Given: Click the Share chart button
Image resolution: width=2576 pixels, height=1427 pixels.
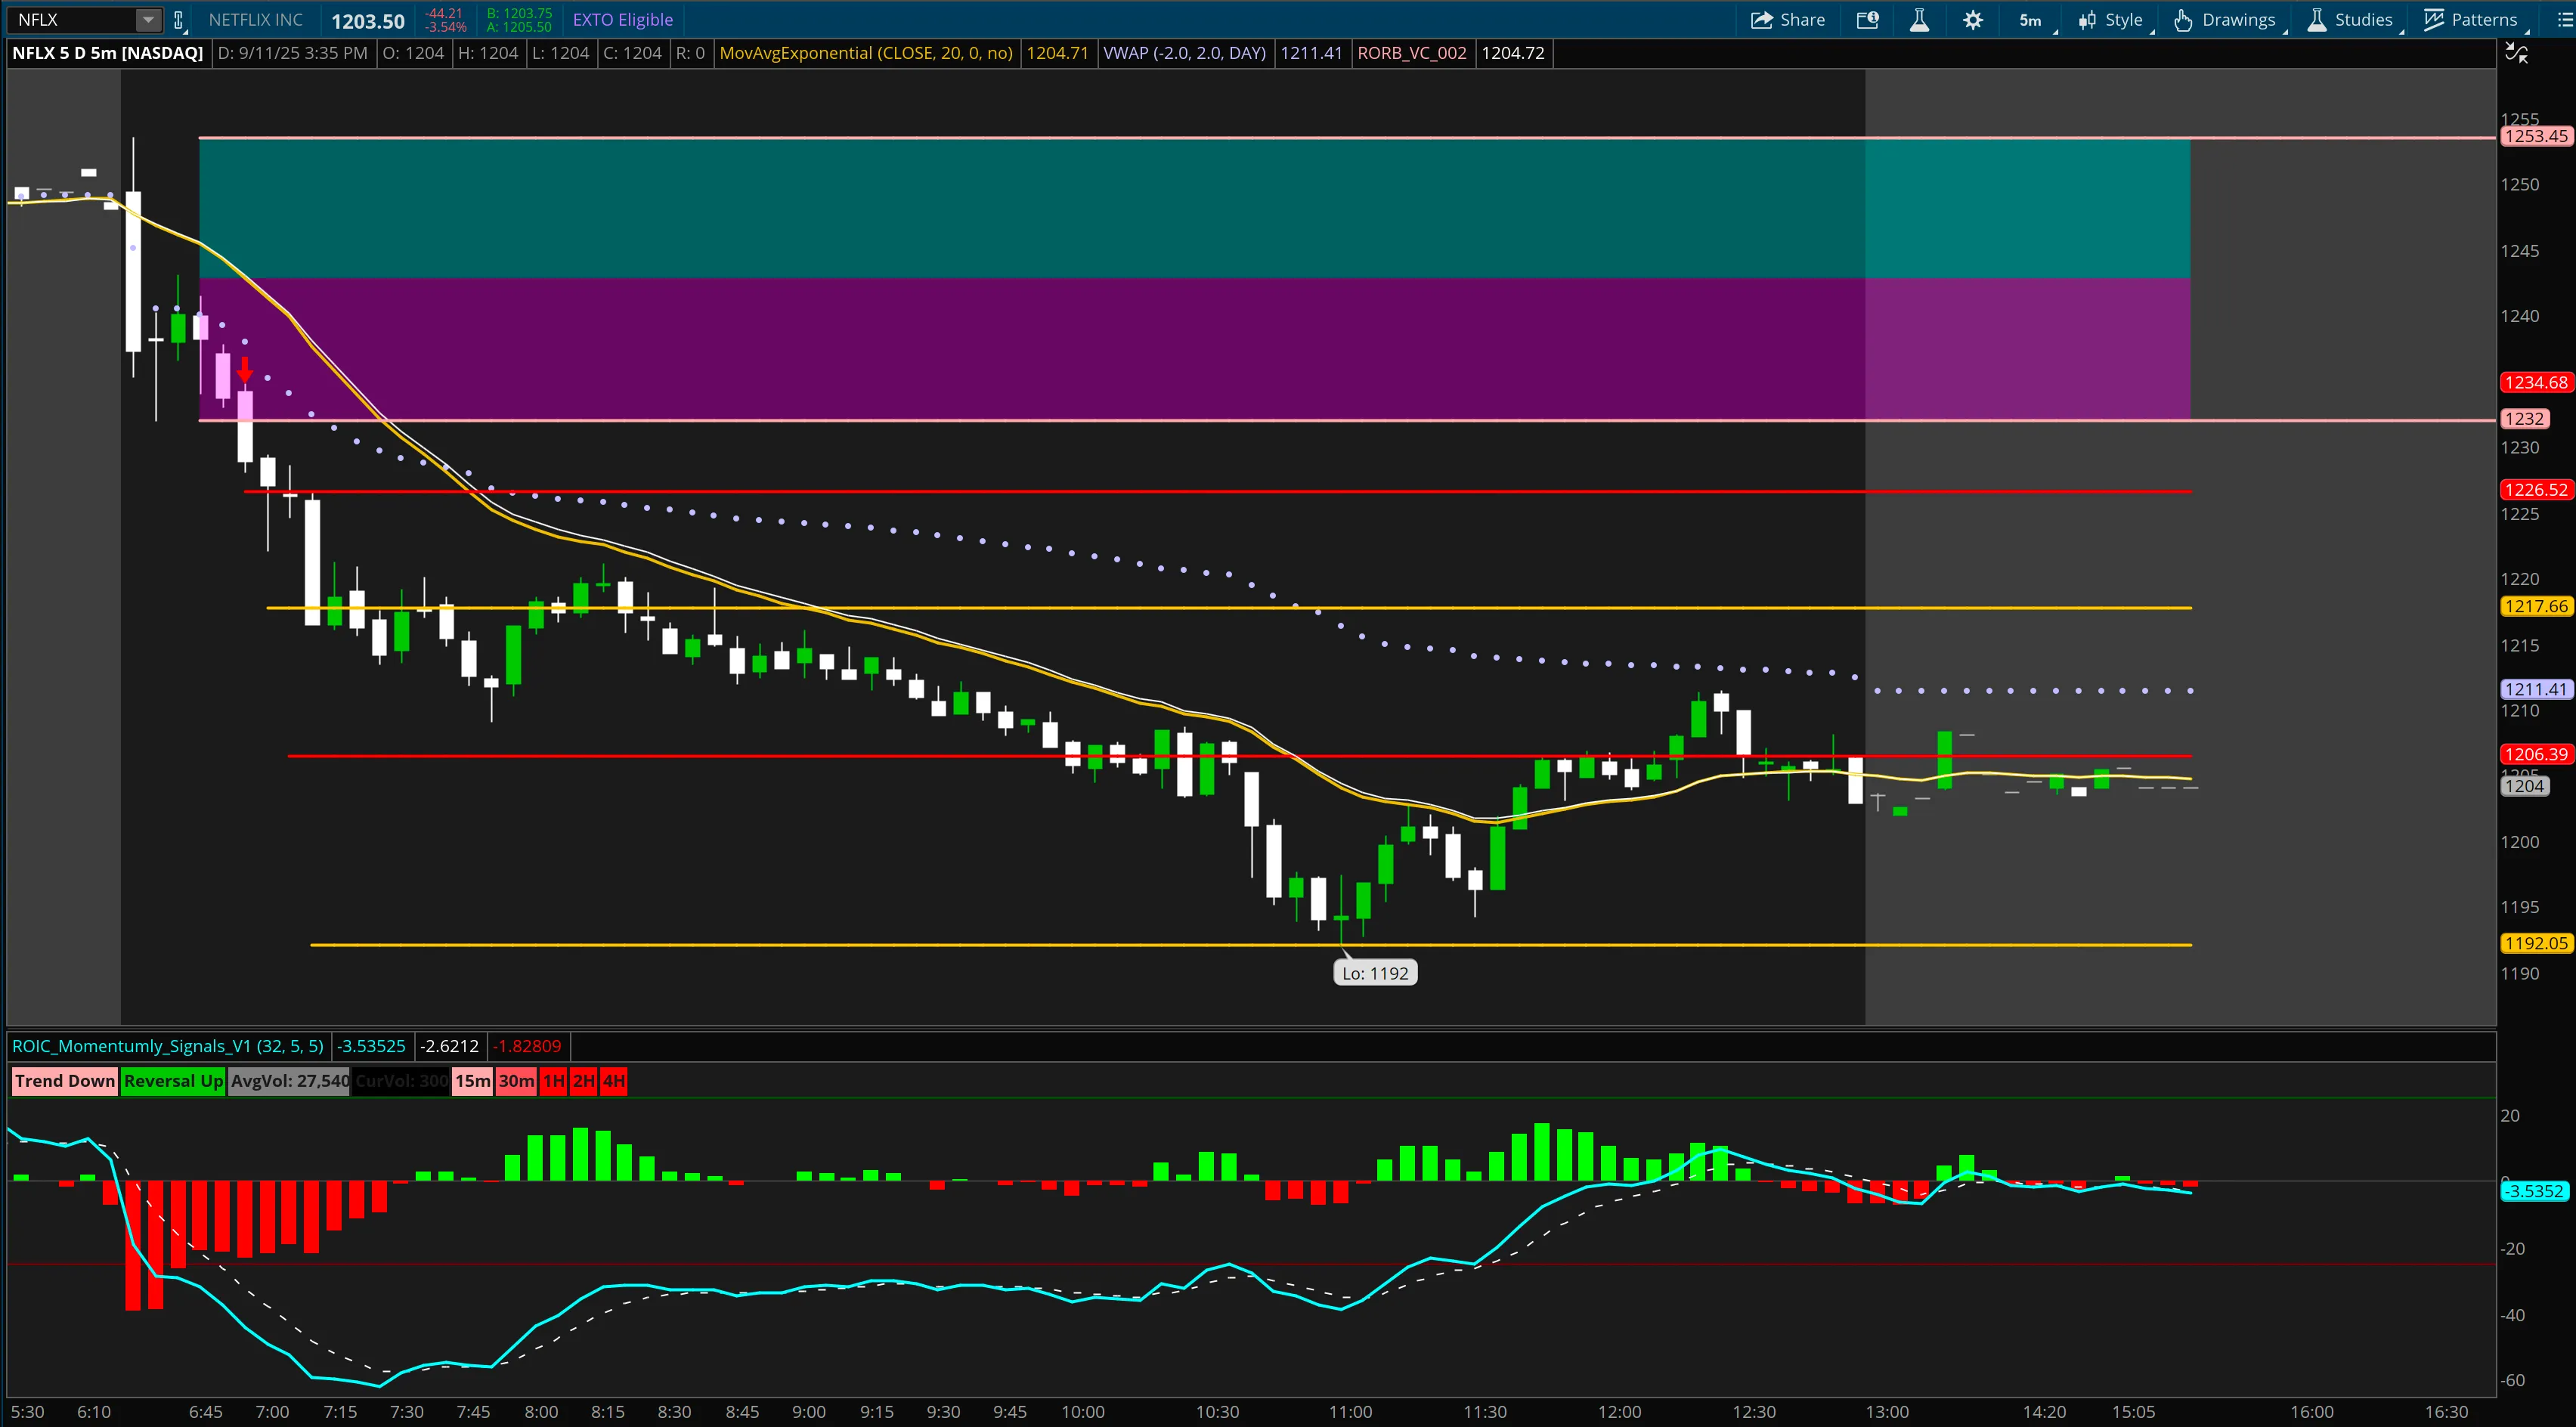Looking at the screenshot, I should point(1788,20).
